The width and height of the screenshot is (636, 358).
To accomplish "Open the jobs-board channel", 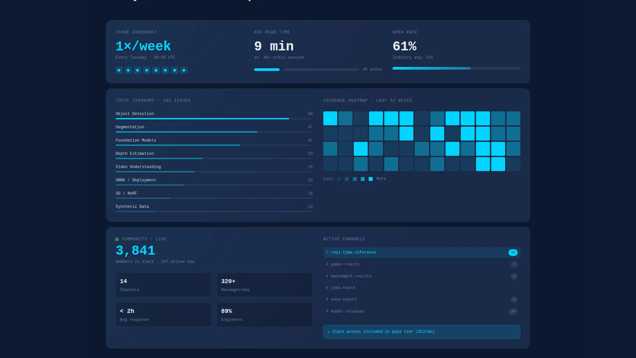I will (x=422, y=288).
